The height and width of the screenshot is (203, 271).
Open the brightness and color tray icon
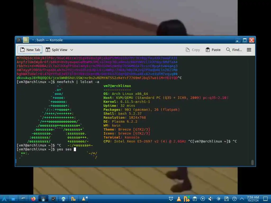click(218, 199)
